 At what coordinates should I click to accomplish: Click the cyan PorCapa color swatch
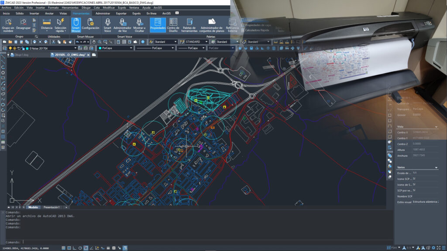[x=100, y=48]
